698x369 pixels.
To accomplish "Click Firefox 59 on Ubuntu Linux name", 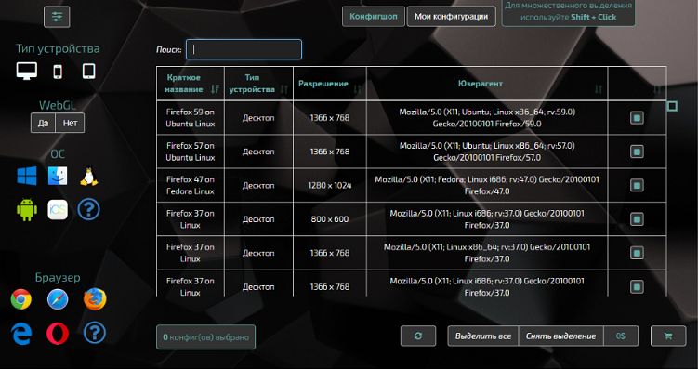I will 191,118.
